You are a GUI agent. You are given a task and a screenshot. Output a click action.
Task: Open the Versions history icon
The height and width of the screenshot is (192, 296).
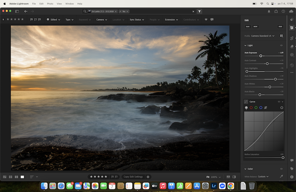tap(292, 65)
